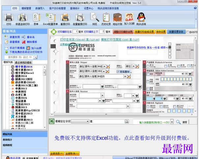Expand the shipper 联系电话 phone dropdown
Viewport: 199px width, 159px height.
pos(104,72)
